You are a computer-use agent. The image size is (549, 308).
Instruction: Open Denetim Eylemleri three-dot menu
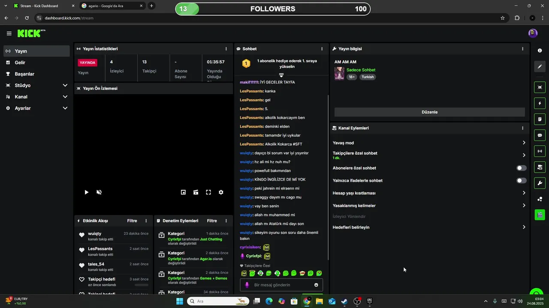coord(226,221)
